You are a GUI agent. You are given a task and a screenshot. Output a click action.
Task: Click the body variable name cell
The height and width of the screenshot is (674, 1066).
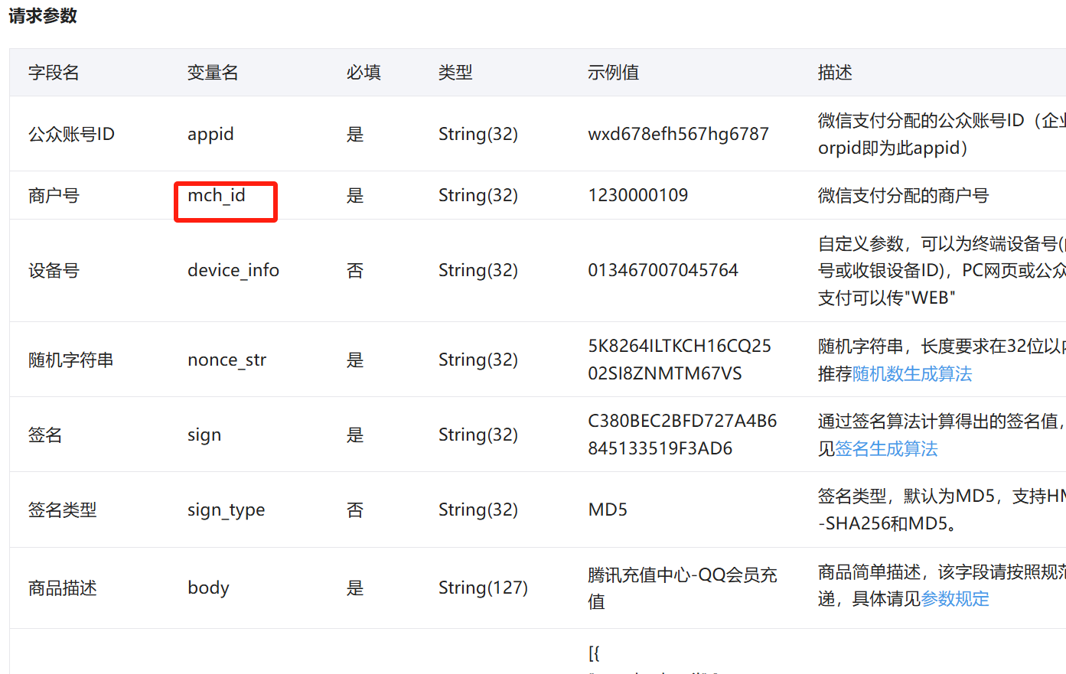coord(208,588)
